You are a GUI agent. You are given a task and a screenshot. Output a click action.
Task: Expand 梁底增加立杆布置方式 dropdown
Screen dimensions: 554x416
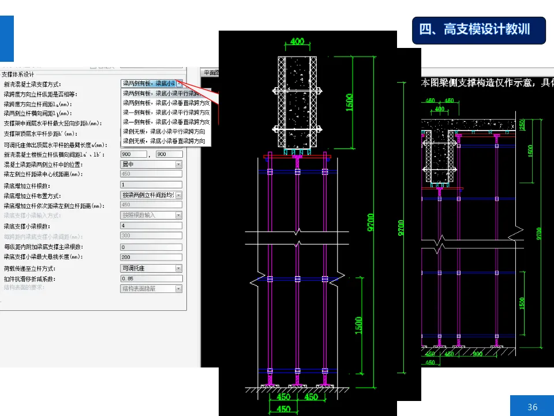179,195
